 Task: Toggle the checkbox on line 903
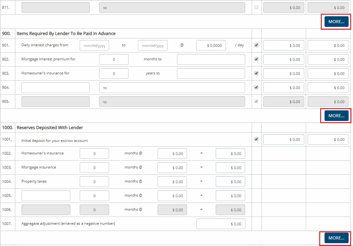pos(256,73)
